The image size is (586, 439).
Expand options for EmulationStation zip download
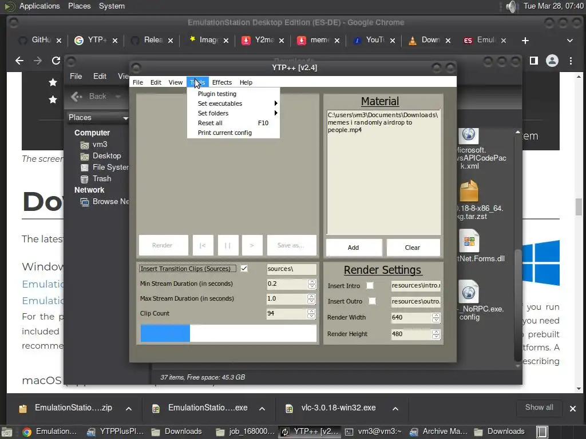pos(129,409)
